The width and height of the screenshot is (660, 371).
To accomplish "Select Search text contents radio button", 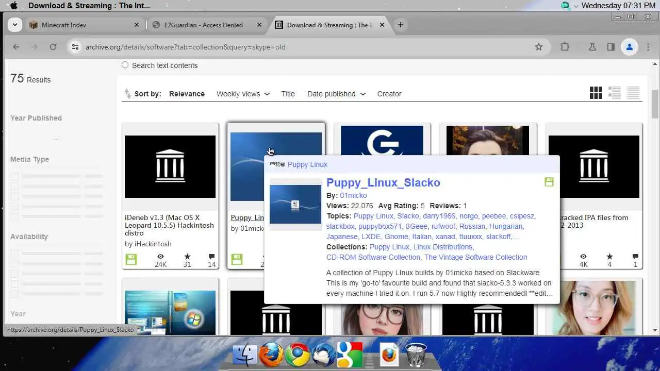I will (x=125, y=65).
